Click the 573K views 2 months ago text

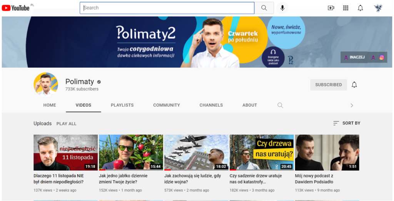coord(187,190)
